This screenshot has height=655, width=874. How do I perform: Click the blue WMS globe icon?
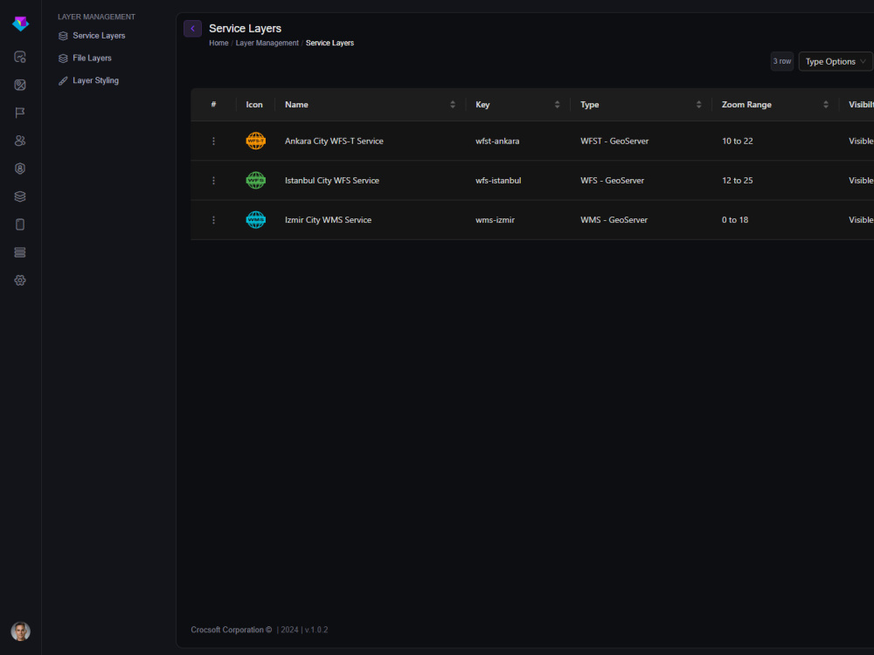pos(256,219)
